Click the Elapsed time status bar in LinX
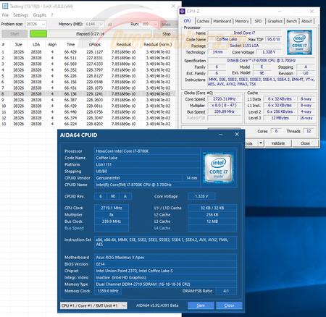Image resolution: width=326 pixels, height=317 pixels. click(x=91, y=34)
